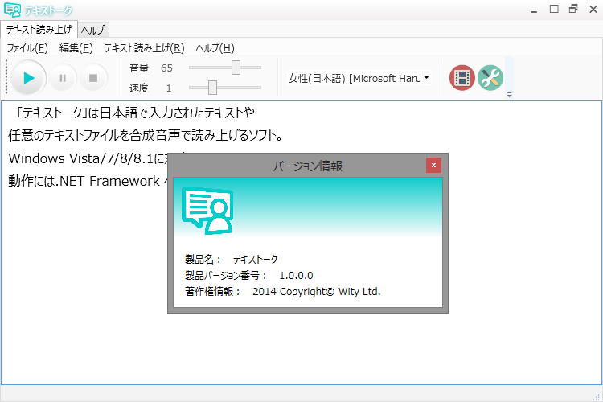
Task: Click the copyright text 2014 Copyright© Wity Ltd.
Action: [x=317, y=292]
